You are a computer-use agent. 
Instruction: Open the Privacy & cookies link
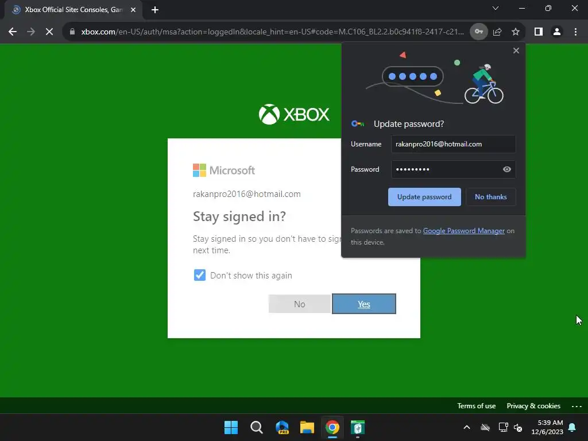tap(533, 406)
